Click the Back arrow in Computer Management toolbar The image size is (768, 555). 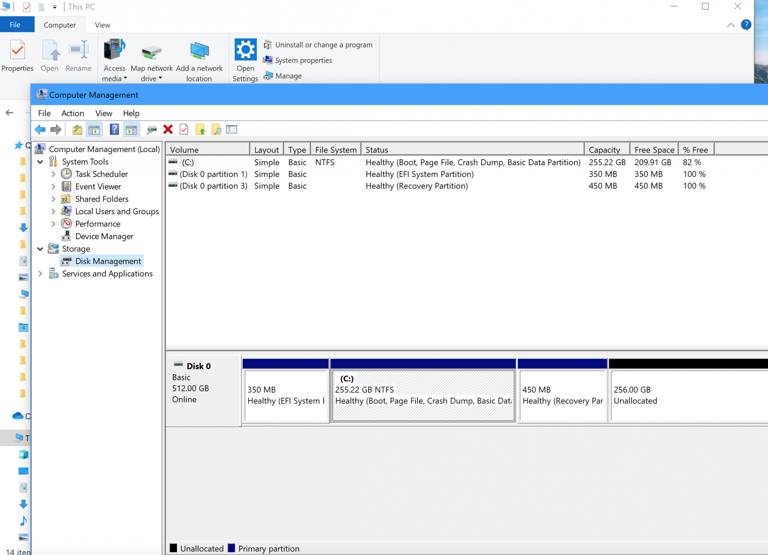coord(40,129)
